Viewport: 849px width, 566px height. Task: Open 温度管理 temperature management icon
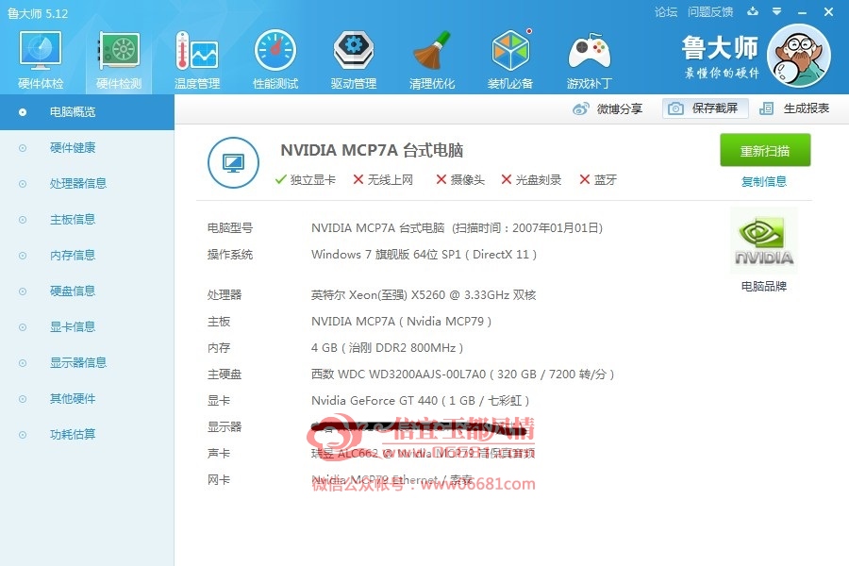(x=196, y=51)
